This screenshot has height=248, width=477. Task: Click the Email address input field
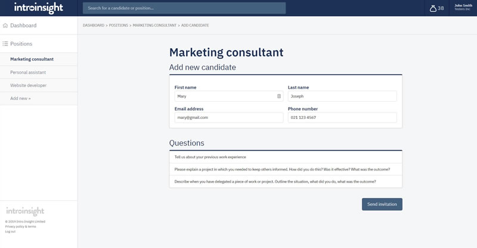tap(229, 118)
